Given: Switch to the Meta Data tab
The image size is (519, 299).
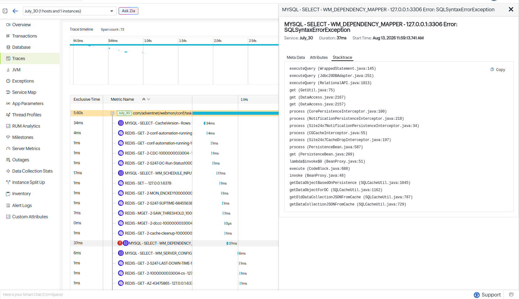Looking at the screenshot, I should click(295, 58).
